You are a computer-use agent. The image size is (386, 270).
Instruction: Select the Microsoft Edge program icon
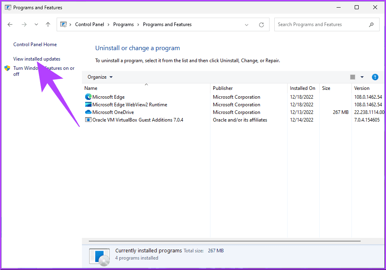pyautogui.click(x=88, y=97)
